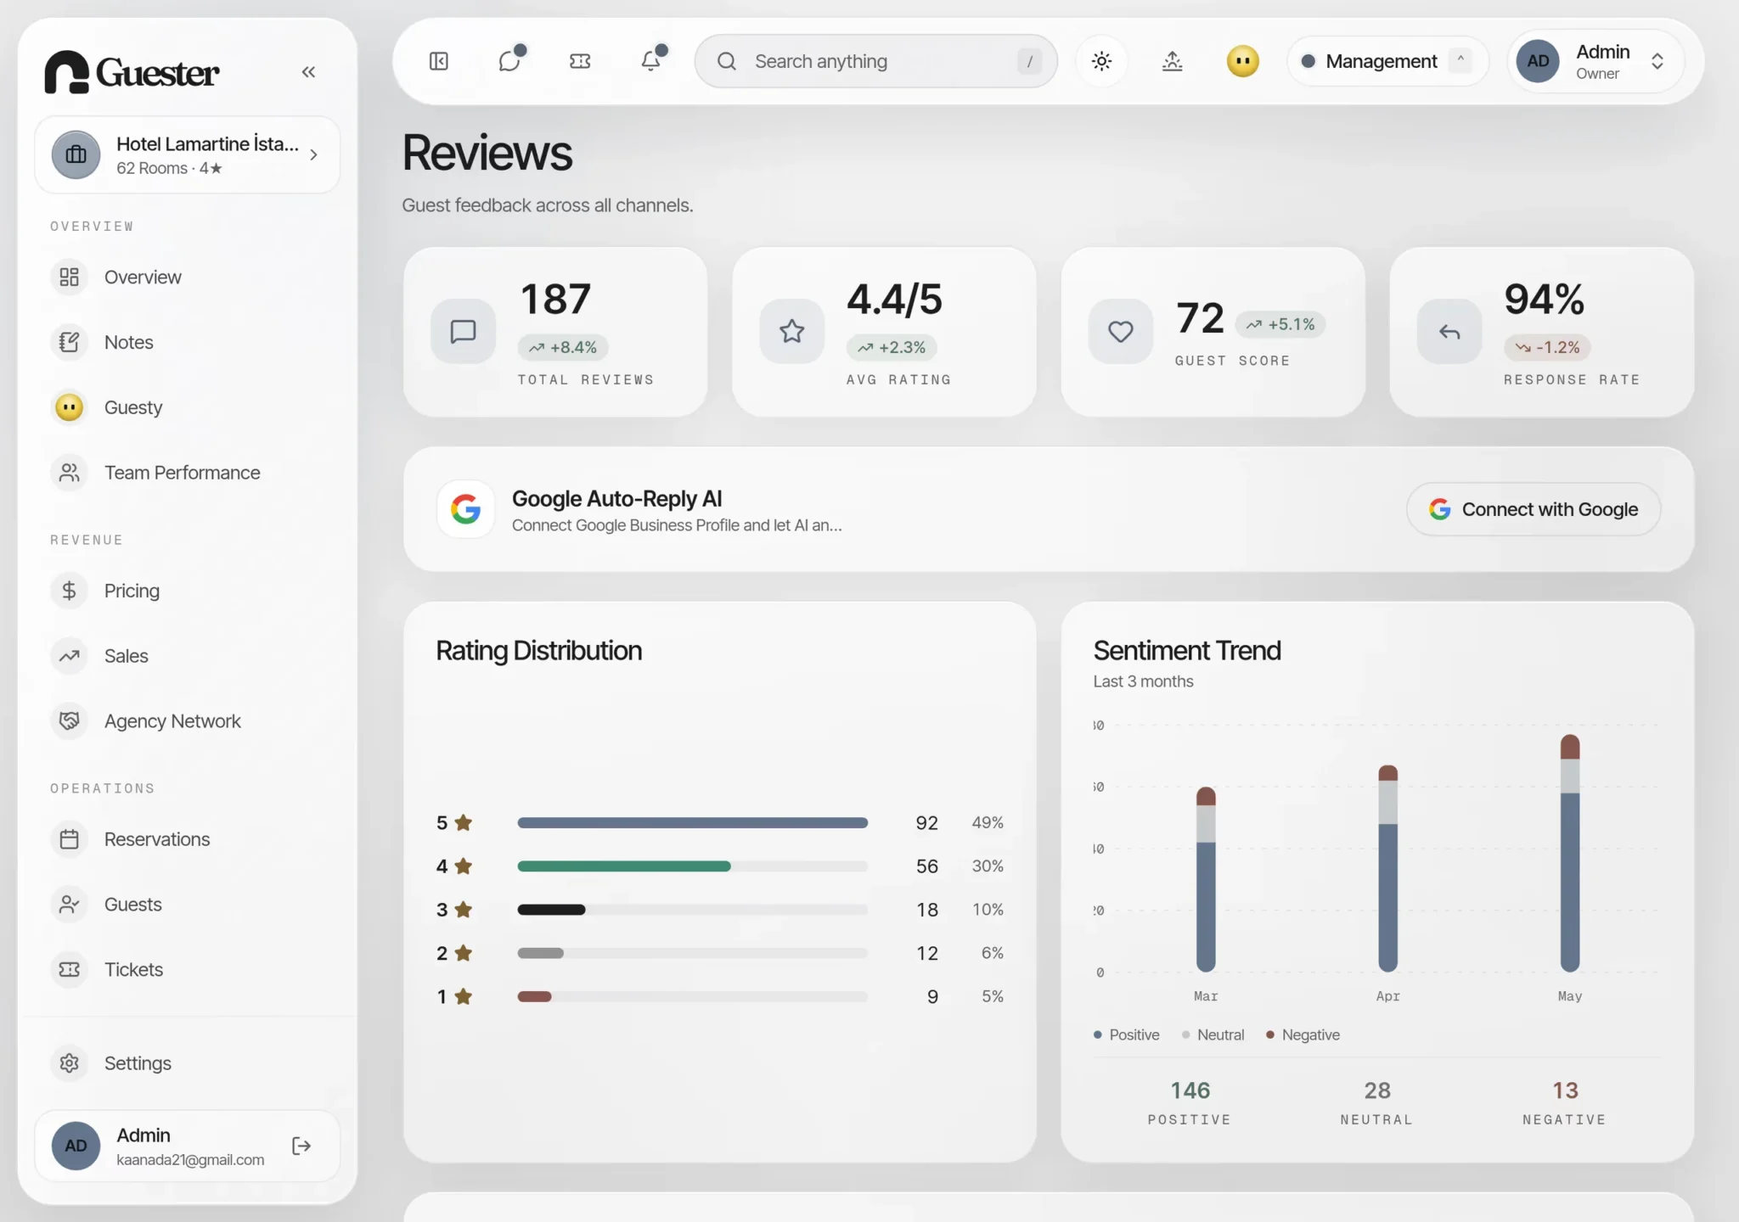Click the +8.4% trend badge
1739x1222 pixels.
563,347
